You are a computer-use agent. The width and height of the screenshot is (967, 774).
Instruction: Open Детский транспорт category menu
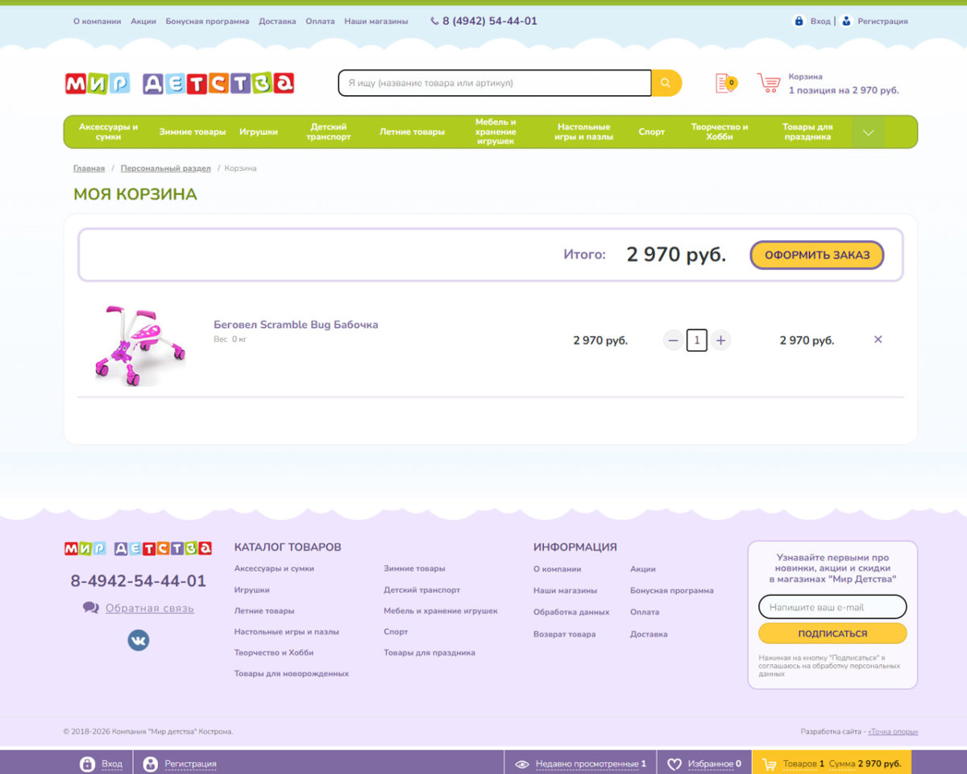329,131
